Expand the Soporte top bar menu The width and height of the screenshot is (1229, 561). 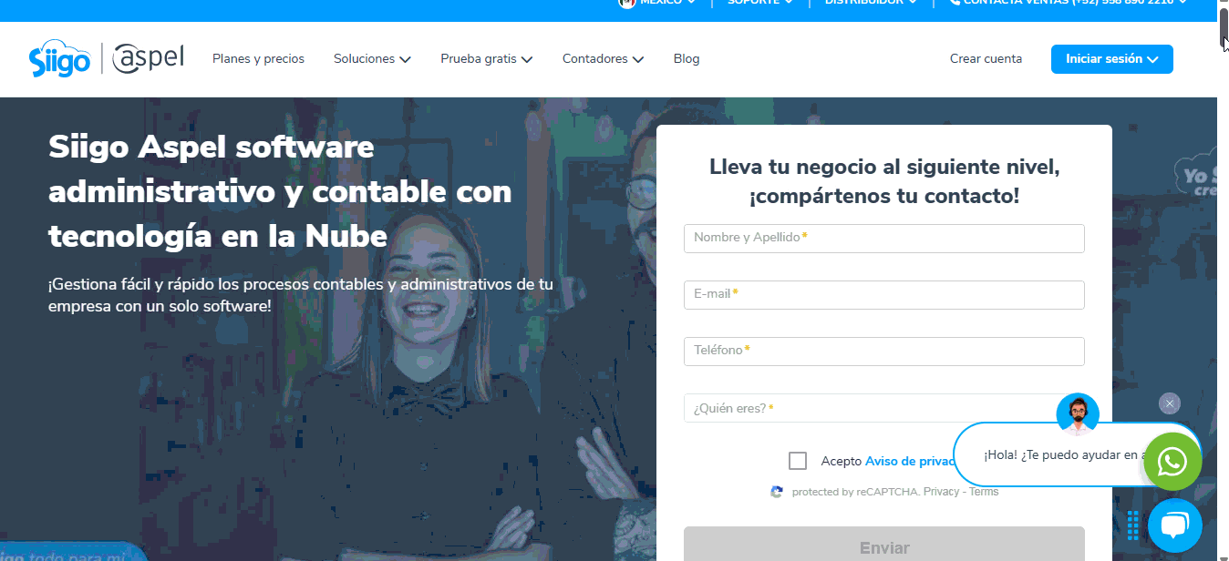759,3
